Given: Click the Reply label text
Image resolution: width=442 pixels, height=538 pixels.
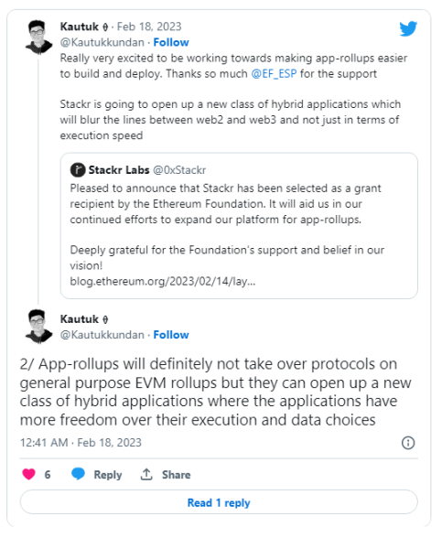Looking at the screenshot, I should coord(108,475).
